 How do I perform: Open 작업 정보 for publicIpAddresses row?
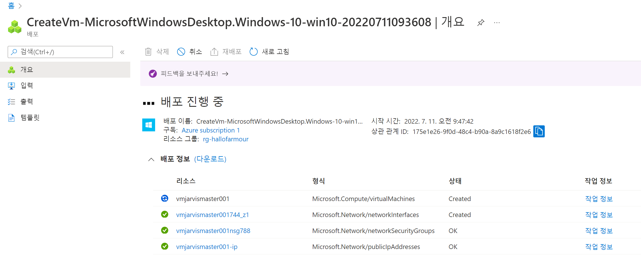click(599, 247)
